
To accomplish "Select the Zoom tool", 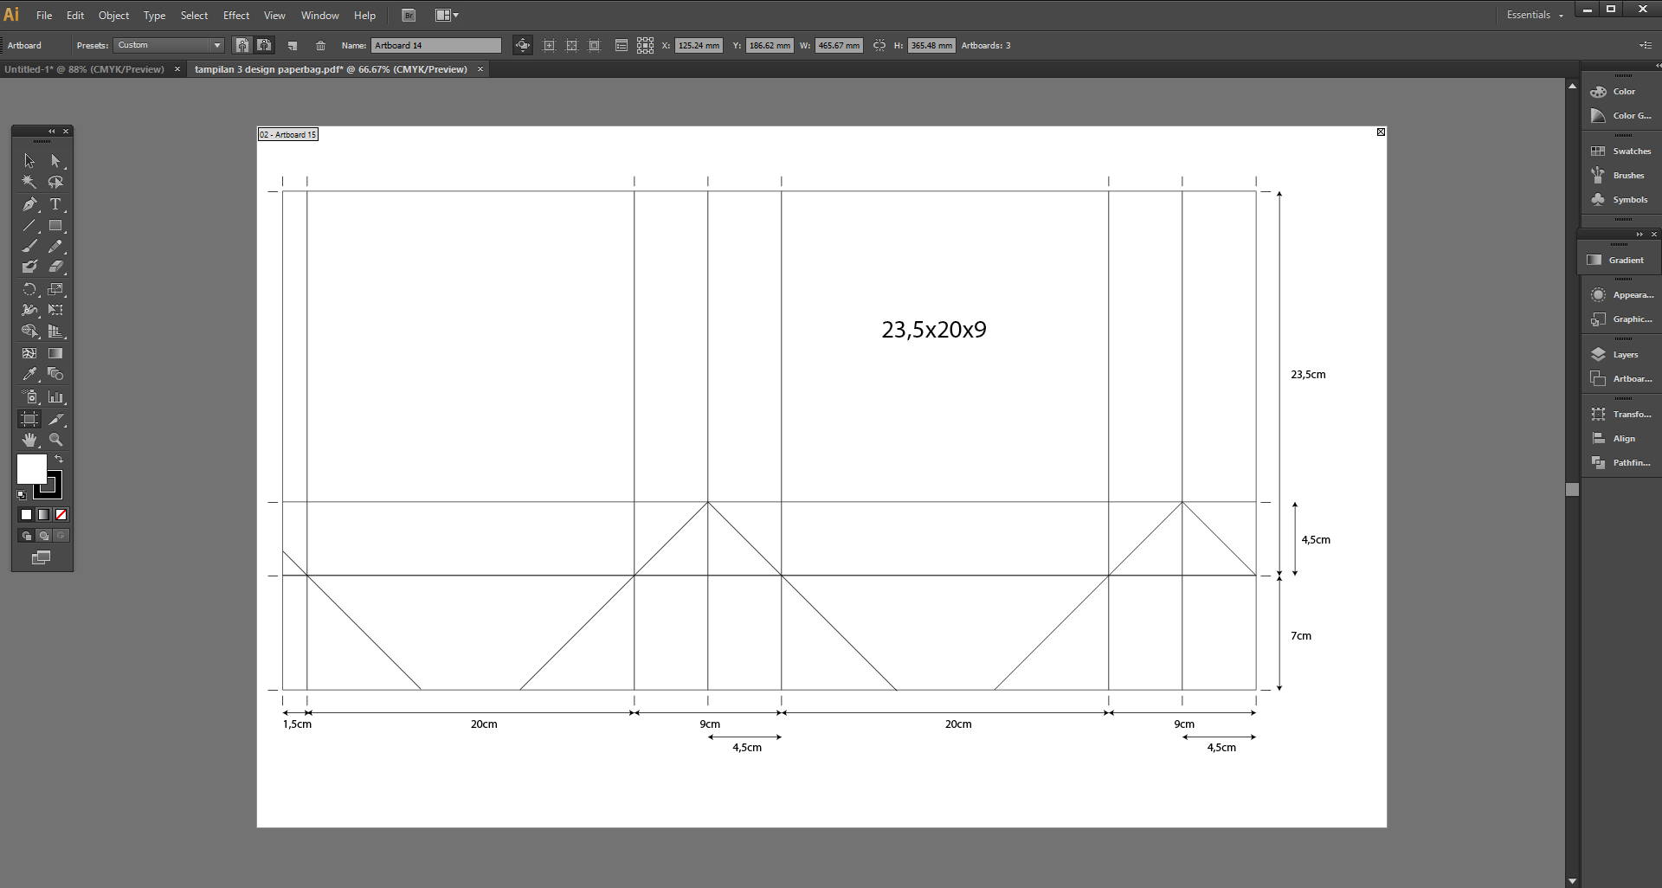I will click(55, 440).
